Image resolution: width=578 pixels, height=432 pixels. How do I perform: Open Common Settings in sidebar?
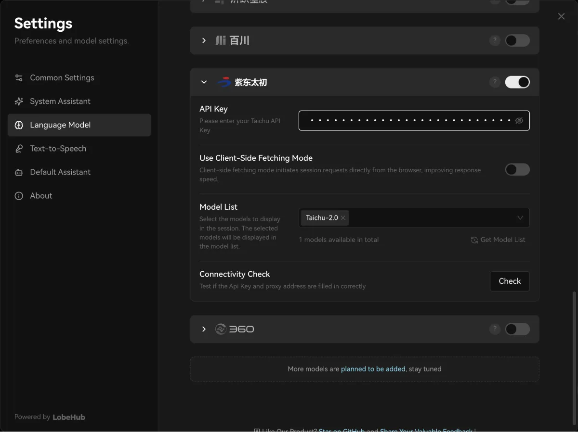62,78
